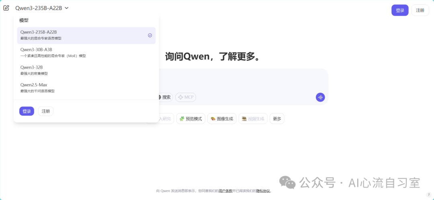This screenshot has height=200, width=434.
Task: Click 登录 button inside the model dropdown
Action: tap(27, 111)
